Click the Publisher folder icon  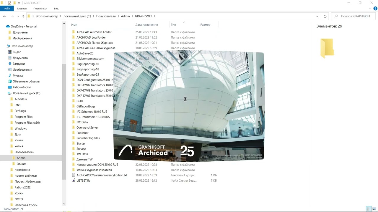click(x=74, y=133)
